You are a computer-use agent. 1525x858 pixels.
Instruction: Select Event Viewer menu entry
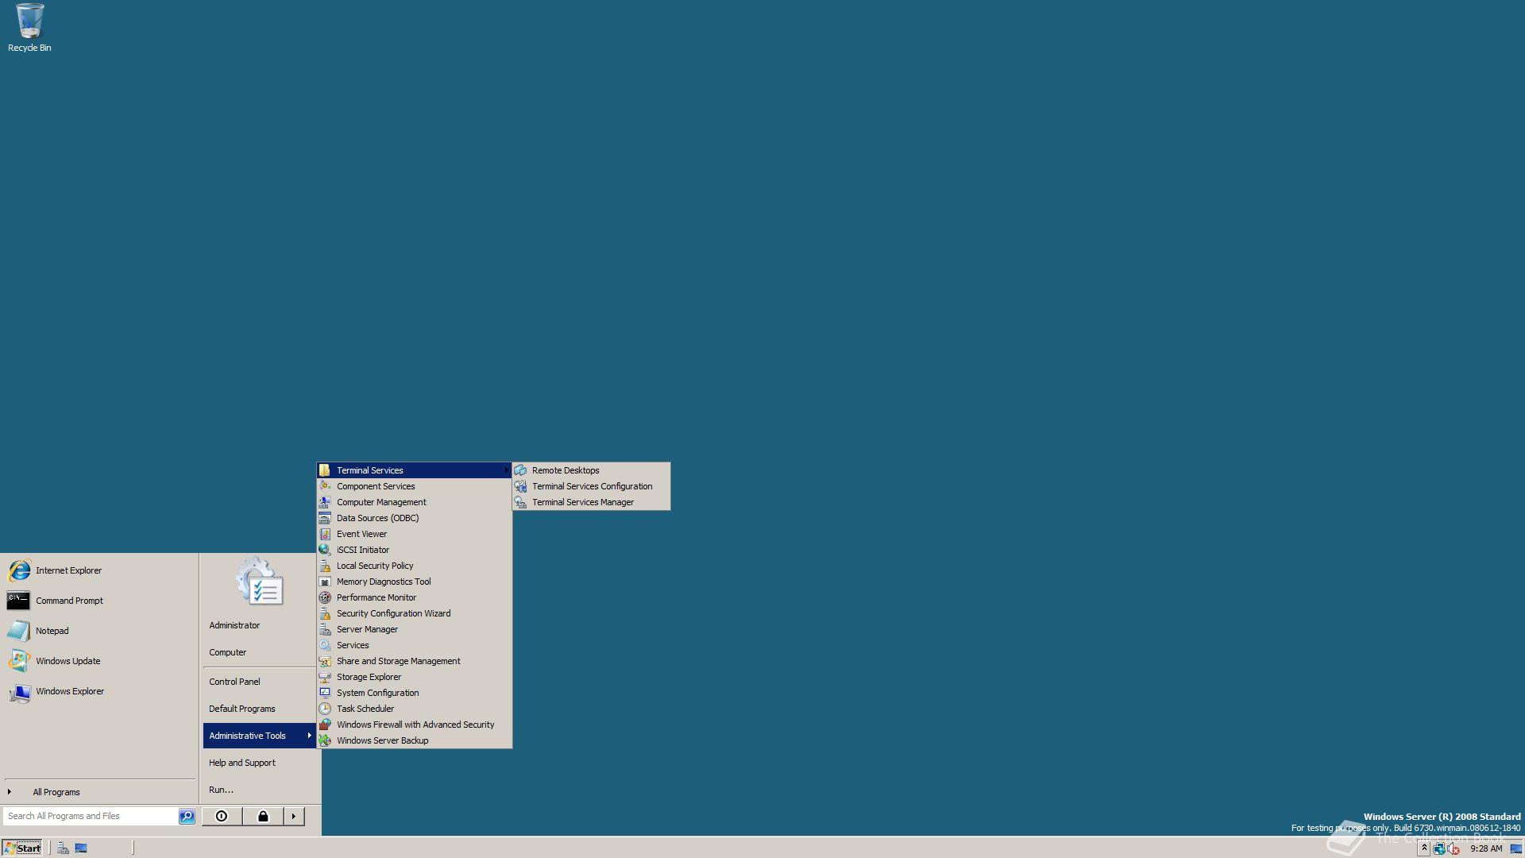point(414,534)
